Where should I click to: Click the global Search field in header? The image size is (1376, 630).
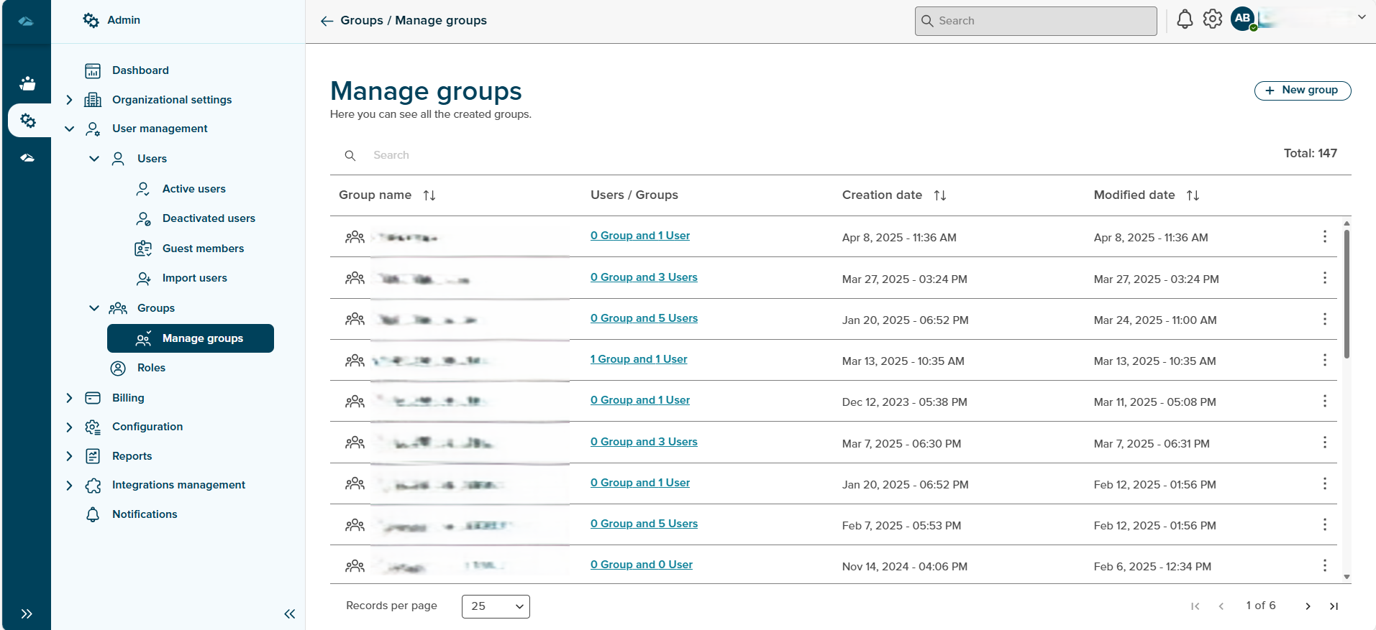(x=1036, y=21)
